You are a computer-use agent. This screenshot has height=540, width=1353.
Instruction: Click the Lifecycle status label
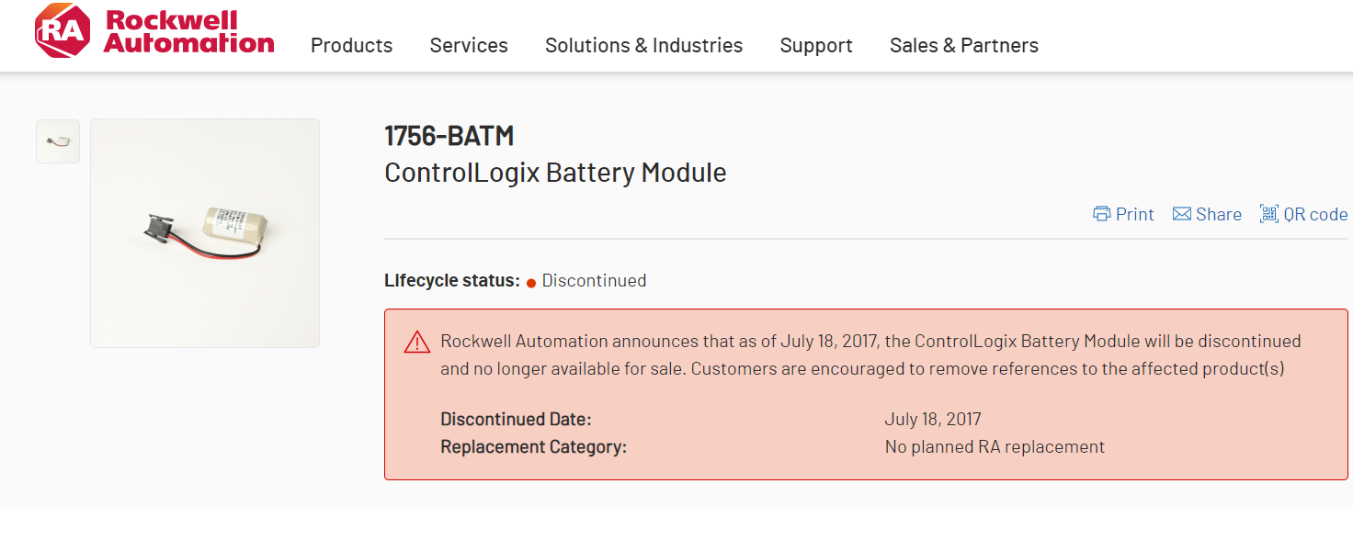[452, 281]
